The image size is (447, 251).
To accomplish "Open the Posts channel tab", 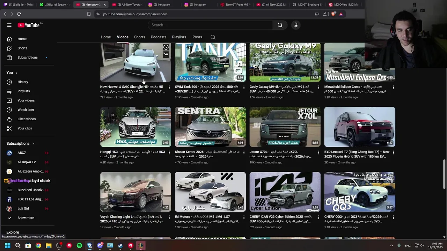I will (x=197, y=37).
